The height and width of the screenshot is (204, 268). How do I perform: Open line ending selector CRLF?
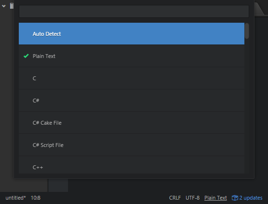(174, 198)
